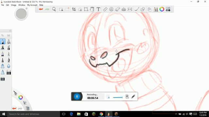Select the water drop blur brush
This screenshot has width=209, height=117.
(x=9, y=66)
